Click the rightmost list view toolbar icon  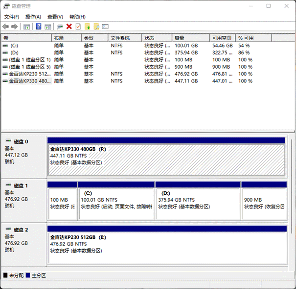pos(105,26)
